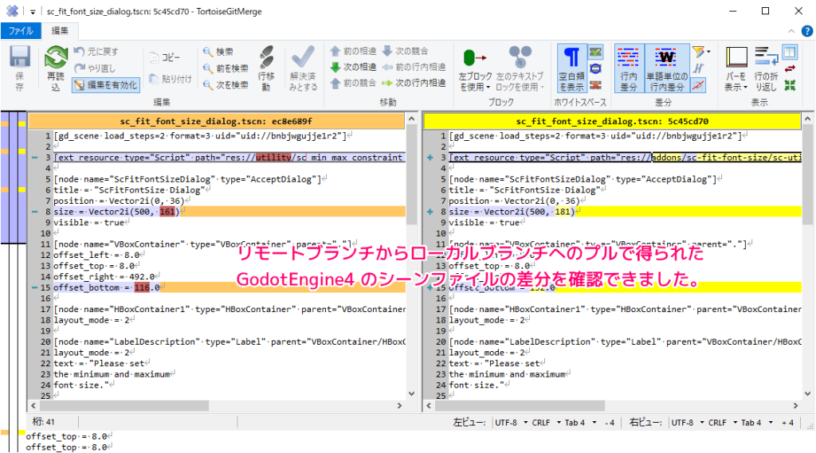Click left pane horizontal scrollbar thumb
Viewport: 816px width, 453px height.
(124, 405)
